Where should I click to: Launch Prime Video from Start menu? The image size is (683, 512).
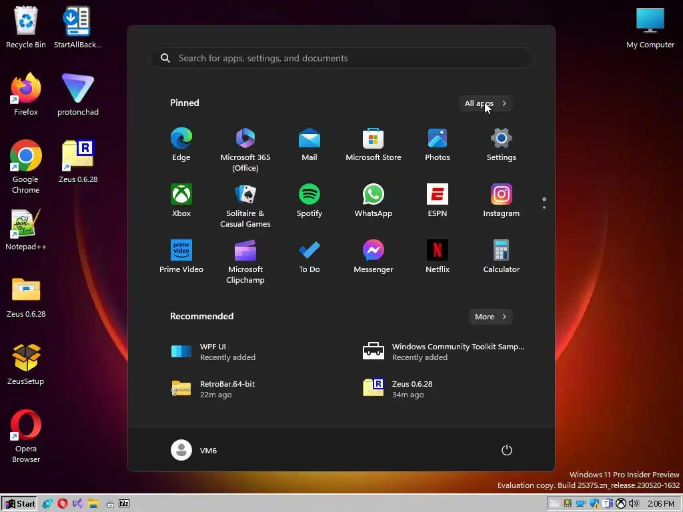(x=181, y=257)
